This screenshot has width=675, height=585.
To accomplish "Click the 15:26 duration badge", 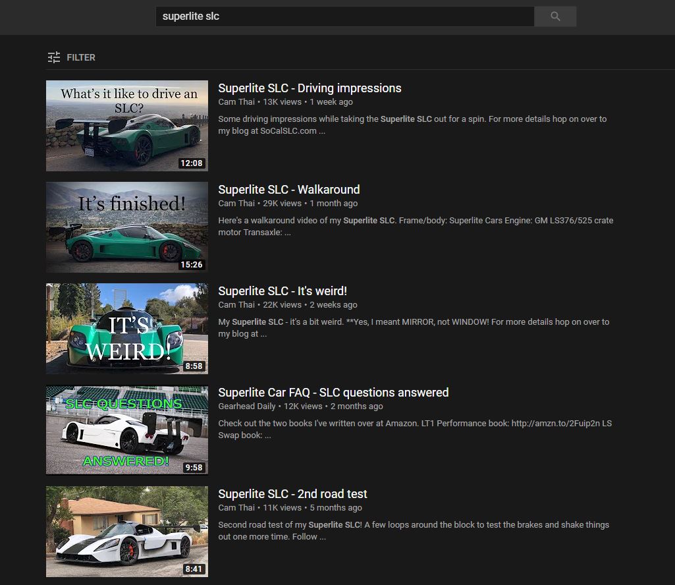I will pos(192,264).
